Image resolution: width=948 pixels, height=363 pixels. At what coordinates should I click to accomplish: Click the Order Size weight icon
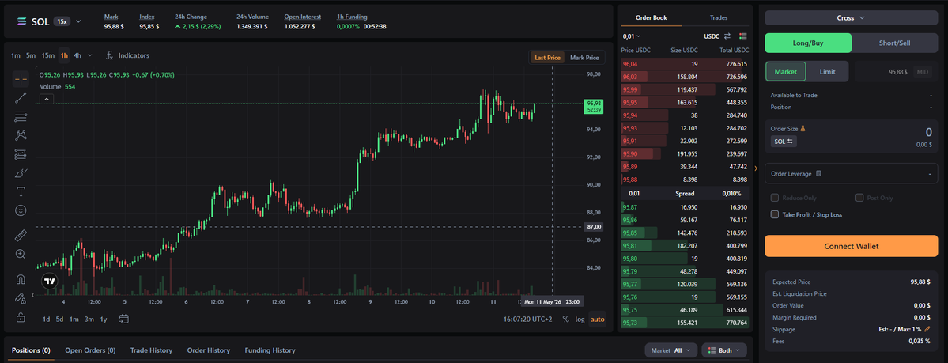[x=803, y=128]
